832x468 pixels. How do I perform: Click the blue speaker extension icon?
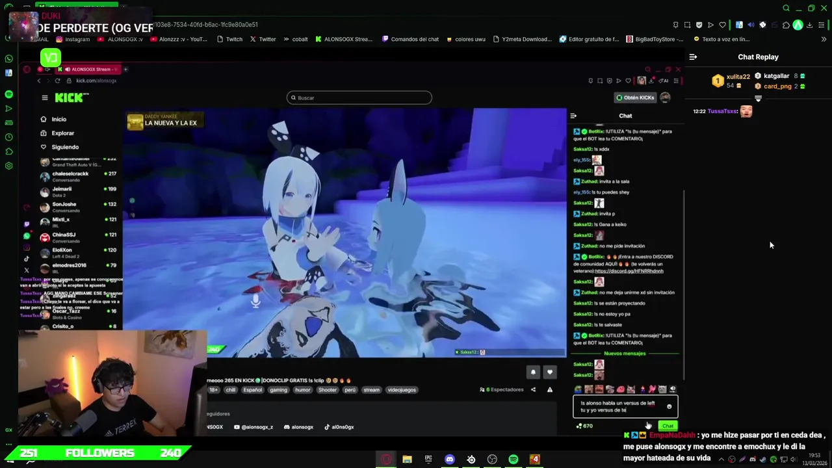[x=751, y=25]
